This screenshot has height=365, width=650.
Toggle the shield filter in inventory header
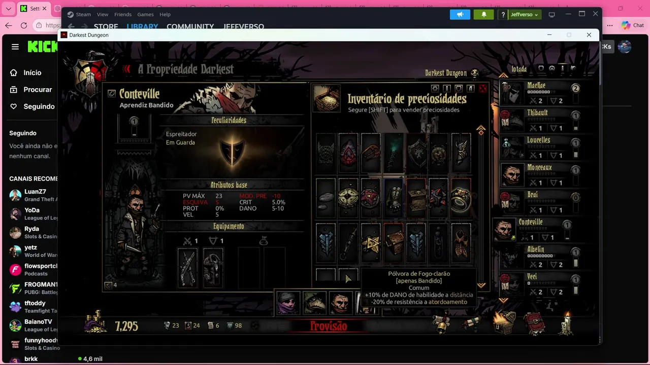(459, 89)
